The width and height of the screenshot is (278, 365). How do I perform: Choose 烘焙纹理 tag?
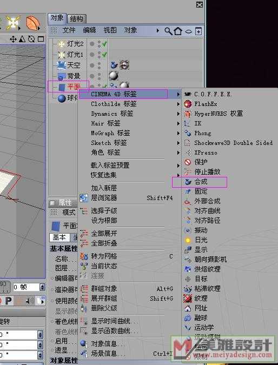point(202,269)
